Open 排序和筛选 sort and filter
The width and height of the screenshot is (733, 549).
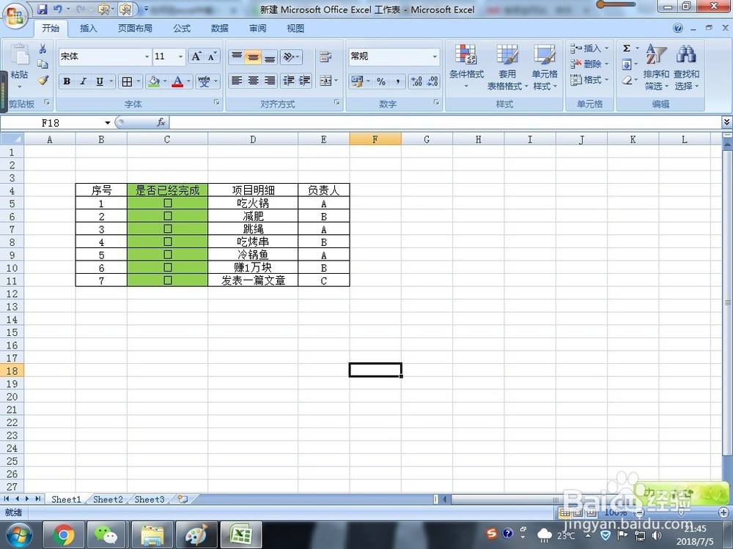[656, 67]
